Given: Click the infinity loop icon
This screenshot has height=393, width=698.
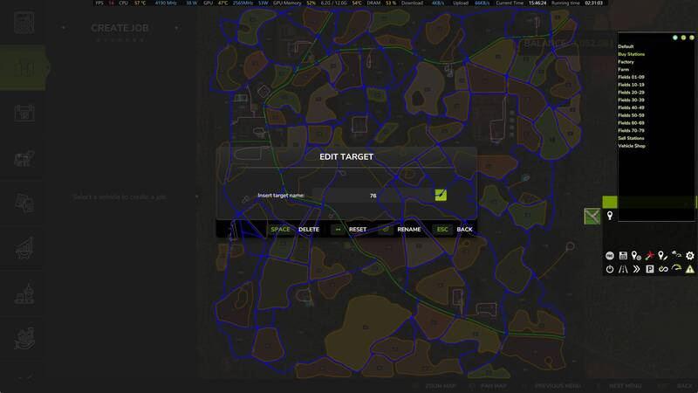Looking at the screenshot, I should [663, 269].
